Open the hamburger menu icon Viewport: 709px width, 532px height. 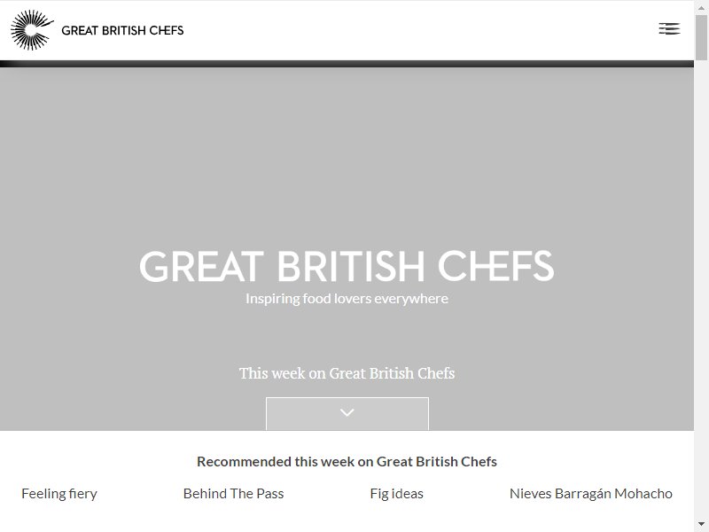tap(669, 29)
